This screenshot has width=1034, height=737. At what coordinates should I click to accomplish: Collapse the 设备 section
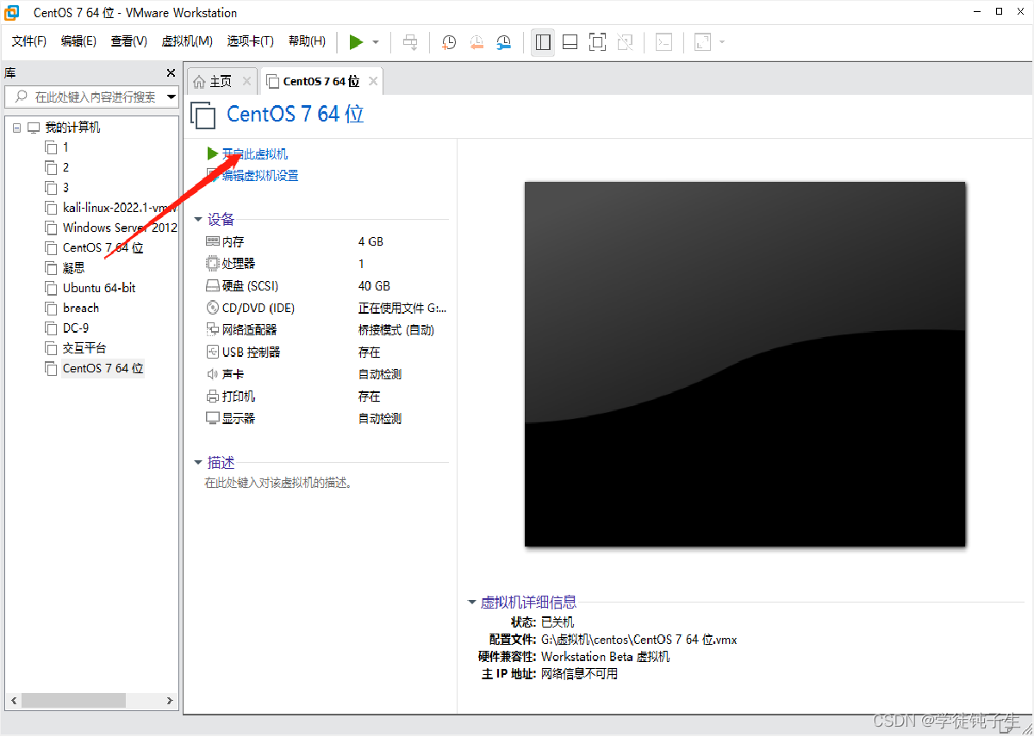[x=198, y=220]
